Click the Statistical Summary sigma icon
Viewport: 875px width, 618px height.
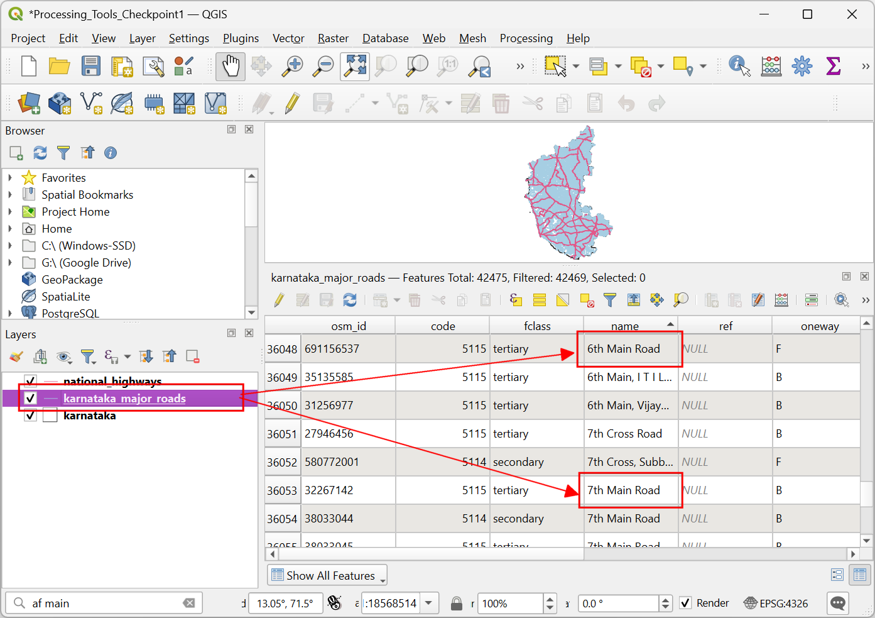834,66
